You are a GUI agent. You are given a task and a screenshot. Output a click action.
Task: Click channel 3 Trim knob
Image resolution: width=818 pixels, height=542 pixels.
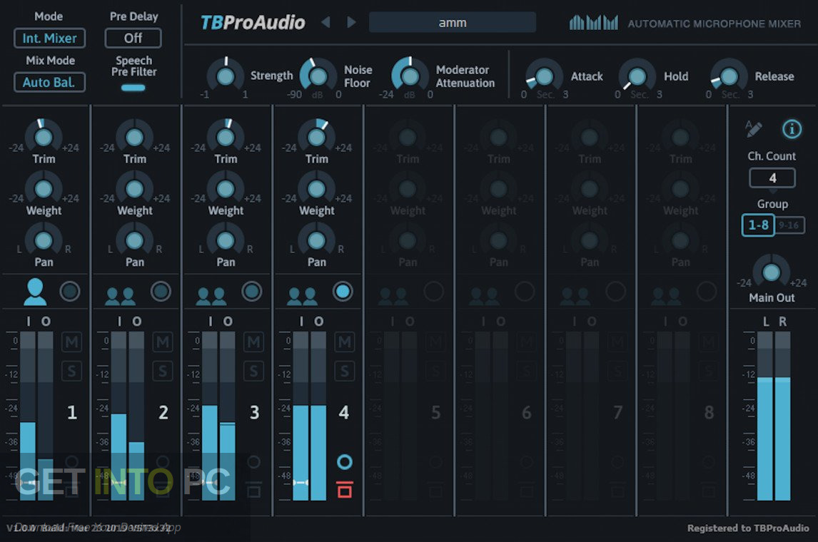[226, 137]
